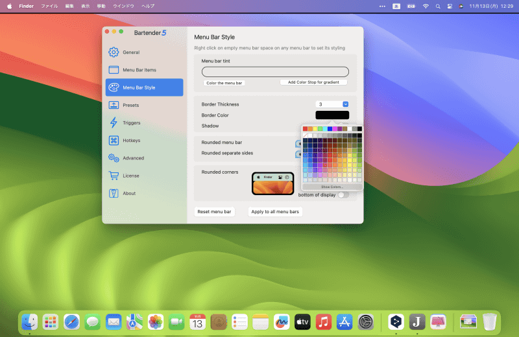Viewport: 519px width, 337px height.
Task: Click the Show Colors… button
Action: point(332,187)
